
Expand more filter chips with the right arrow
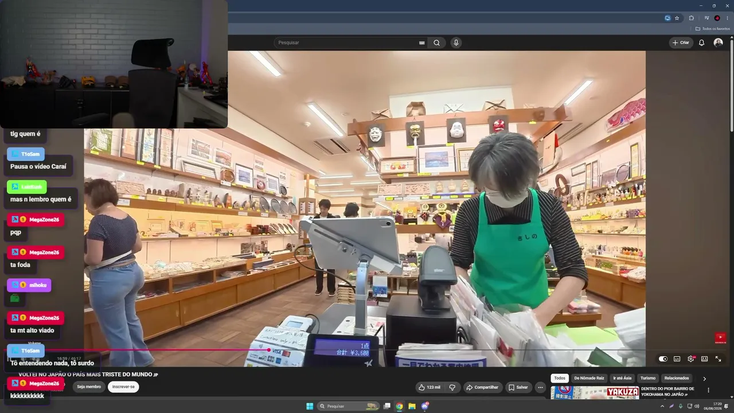coord(704,379)
